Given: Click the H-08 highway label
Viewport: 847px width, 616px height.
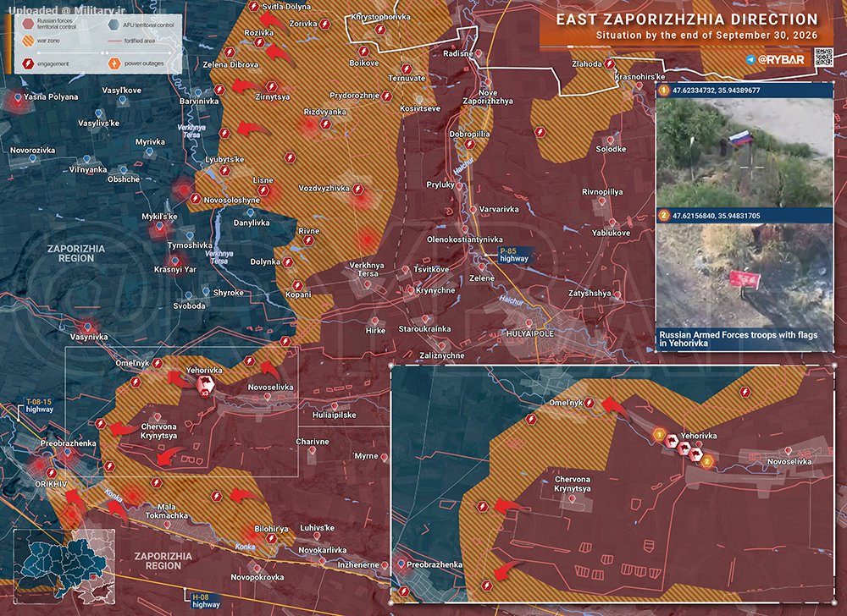Looking at the screenshot, I should tap(206, 601).
